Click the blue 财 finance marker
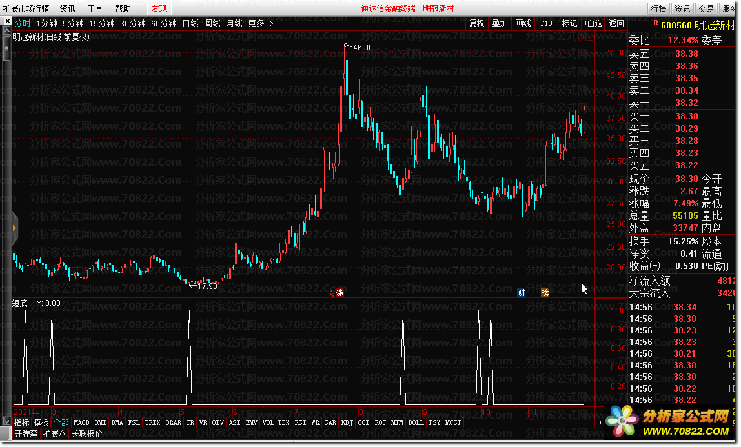 click(x=521, y=293)
